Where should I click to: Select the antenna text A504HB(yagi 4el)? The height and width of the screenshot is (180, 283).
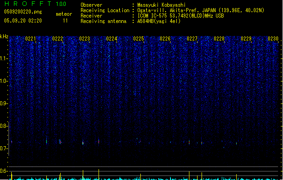tap(159, 21)
